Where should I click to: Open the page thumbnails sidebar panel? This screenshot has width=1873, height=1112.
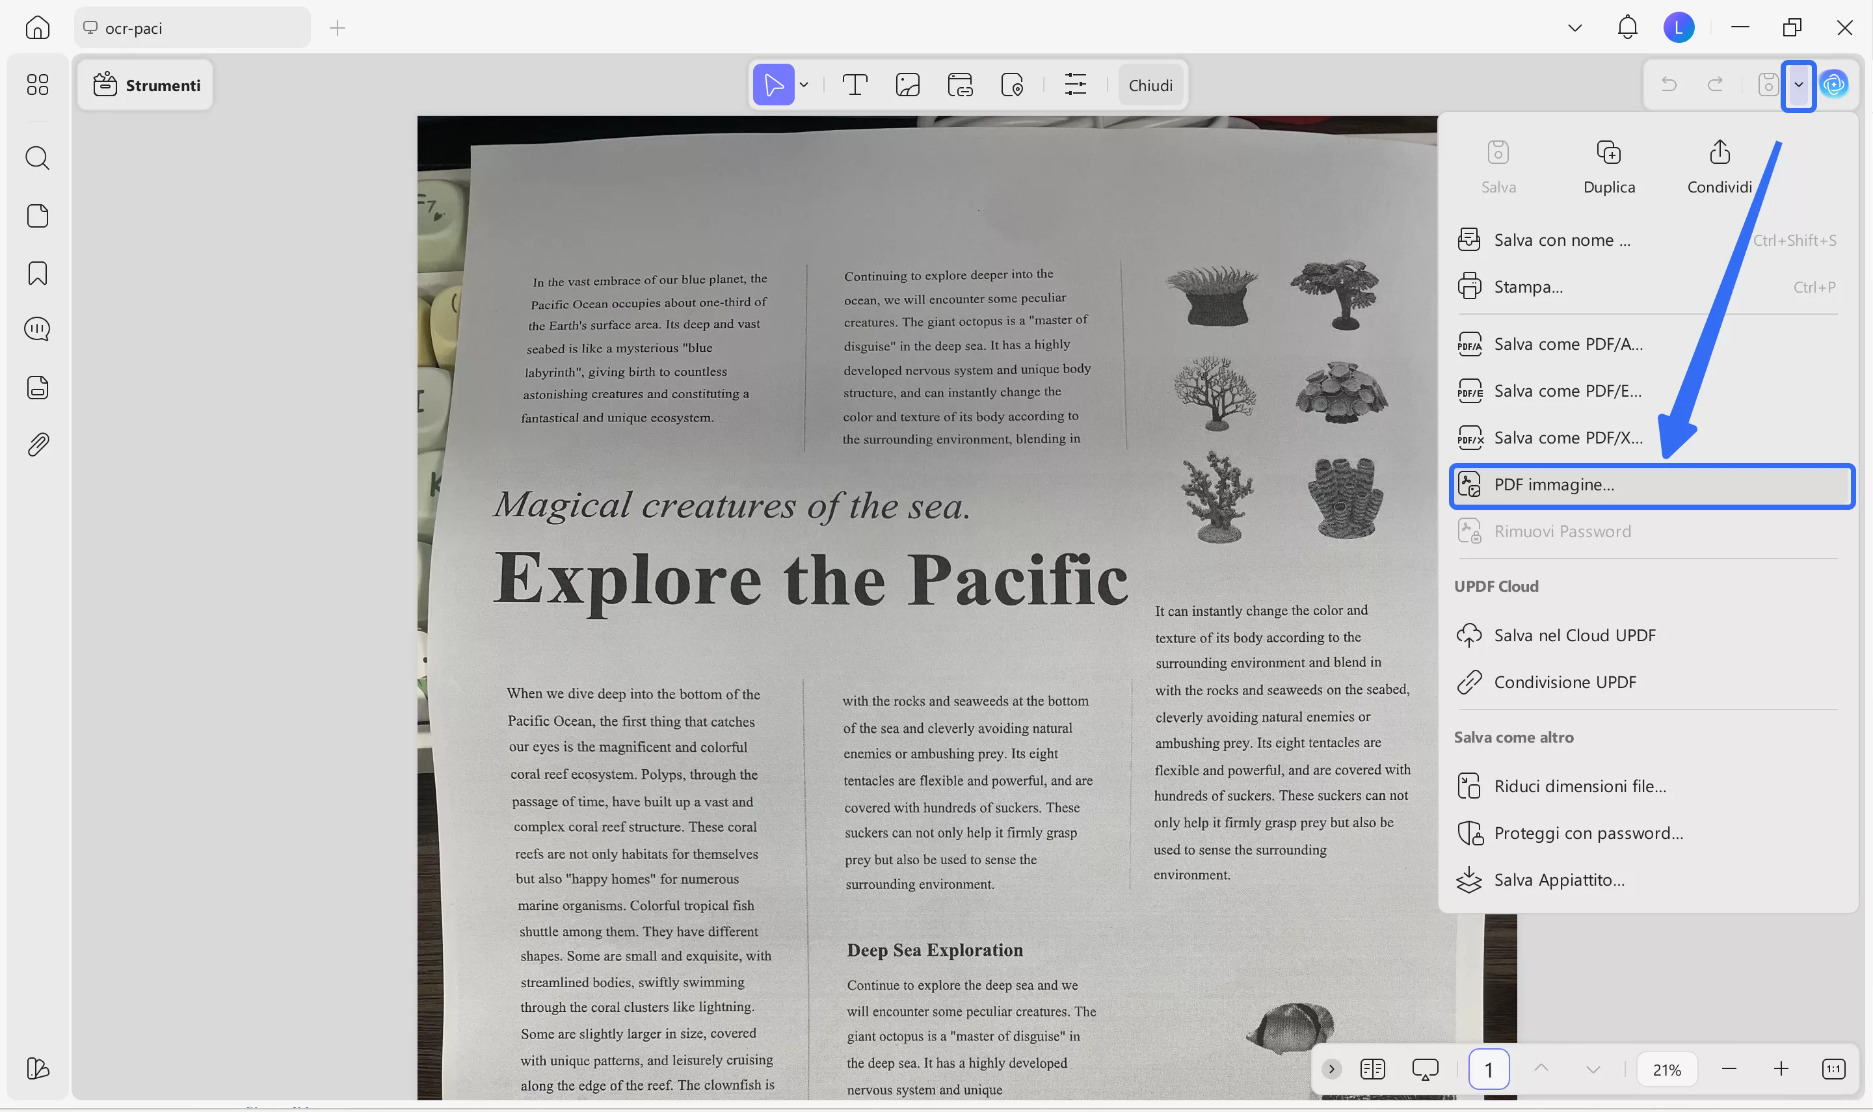(x=36, y=215)
